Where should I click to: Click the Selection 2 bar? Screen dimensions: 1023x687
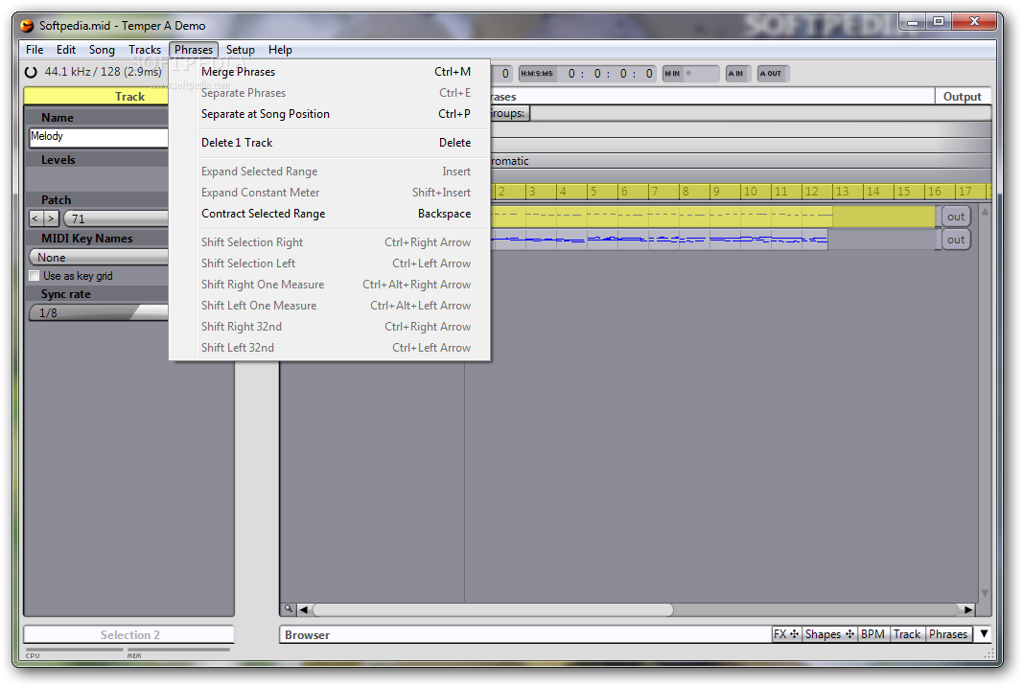pos(129,635)
